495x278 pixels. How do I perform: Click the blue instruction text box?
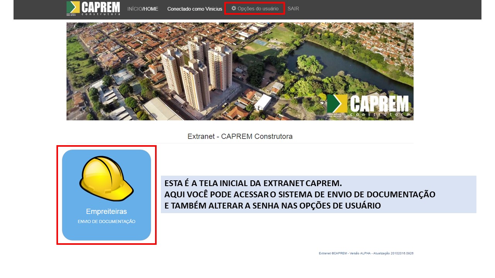click(x=318, y=194)
